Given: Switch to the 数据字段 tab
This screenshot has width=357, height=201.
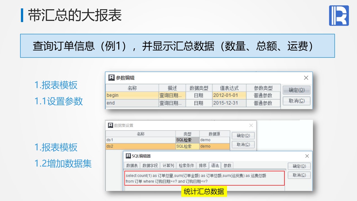Looking at the screenshot, I should [x=150, y=166].
